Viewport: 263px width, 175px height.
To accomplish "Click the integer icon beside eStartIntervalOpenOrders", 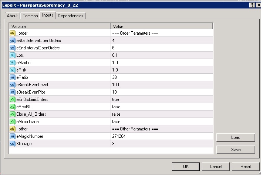I will (x=13, y=41).
